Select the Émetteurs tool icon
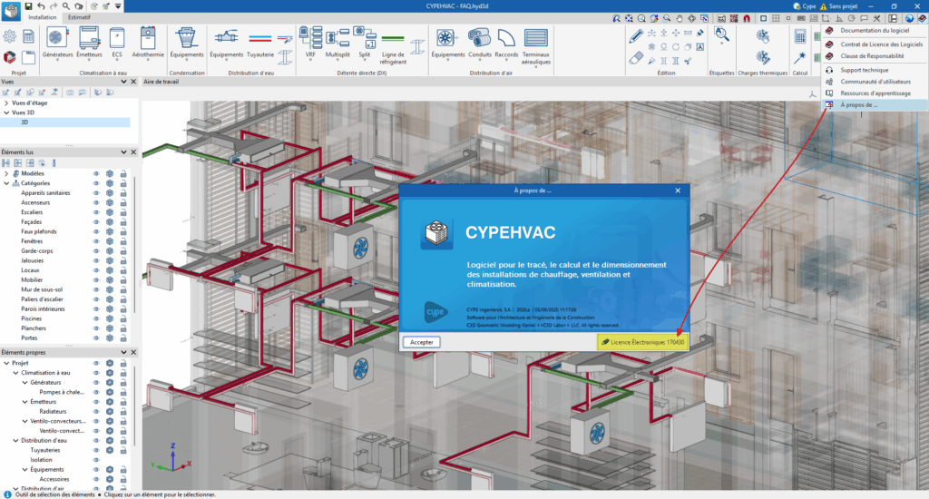Viewport: 929px width, 499px height. click(x=89, y=38)
